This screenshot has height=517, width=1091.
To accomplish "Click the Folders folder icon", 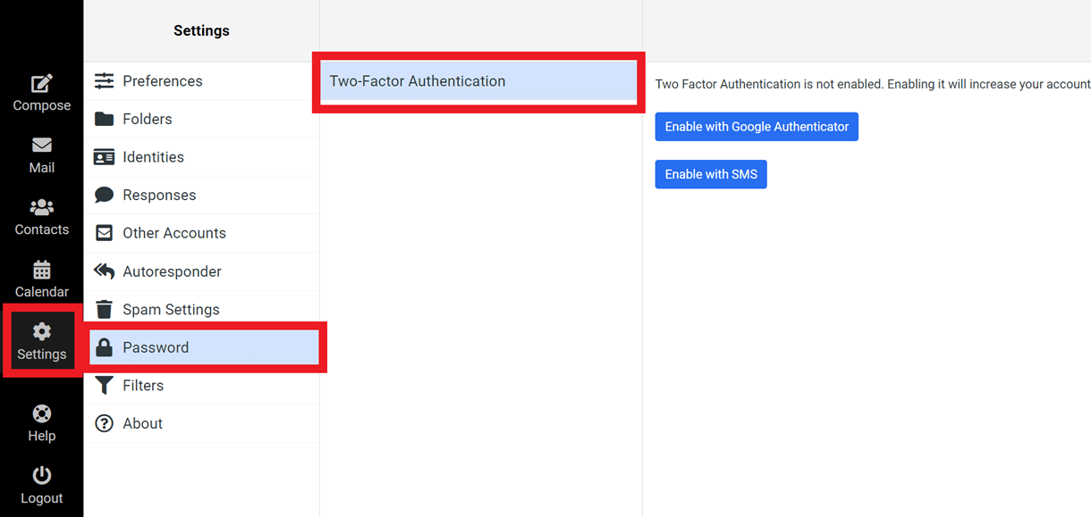I will [105, 119].
